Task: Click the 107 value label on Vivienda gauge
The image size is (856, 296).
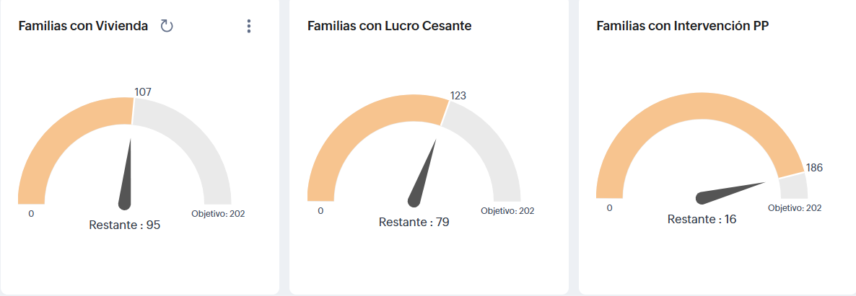Action: coord(143,91)
